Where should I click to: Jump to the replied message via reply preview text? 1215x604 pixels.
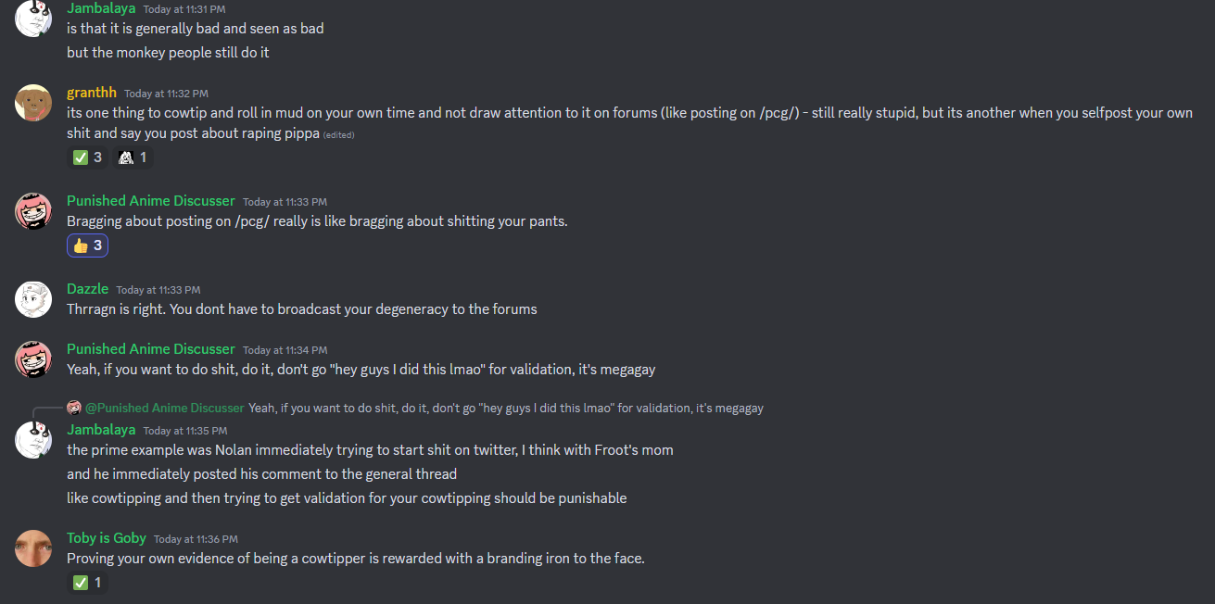(506, 408)
